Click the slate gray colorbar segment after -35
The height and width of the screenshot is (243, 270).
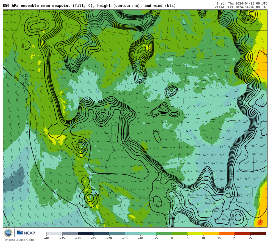coord(70,233)
